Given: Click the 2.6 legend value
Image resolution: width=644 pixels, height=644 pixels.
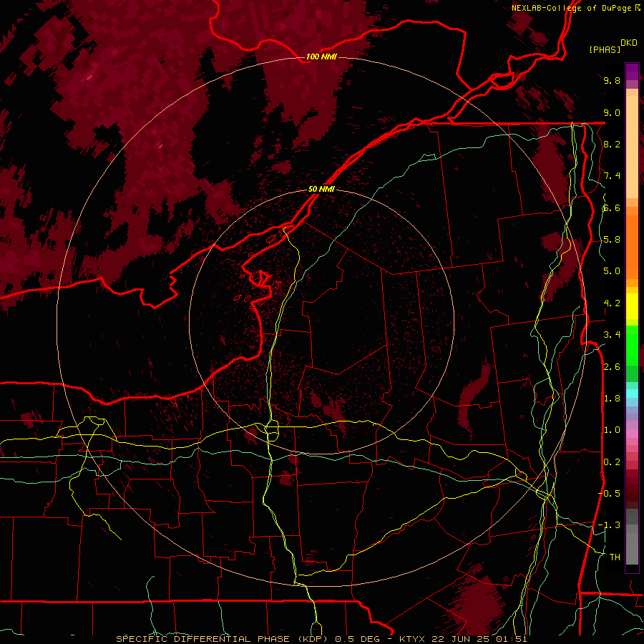Looking at the screenshot, I should coord(612,367).
